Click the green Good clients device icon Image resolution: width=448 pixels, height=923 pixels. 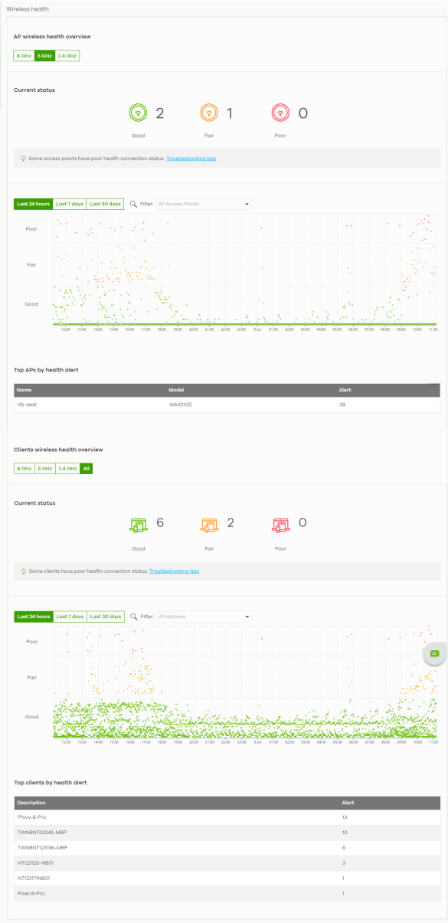138,525
